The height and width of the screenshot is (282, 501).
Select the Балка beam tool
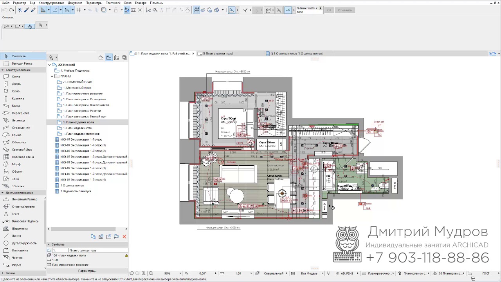pyautogui.click(x=23, y=106)
